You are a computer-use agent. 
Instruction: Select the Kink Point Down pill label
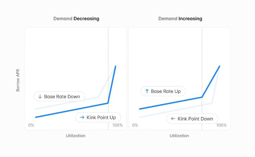click(192, 119)
